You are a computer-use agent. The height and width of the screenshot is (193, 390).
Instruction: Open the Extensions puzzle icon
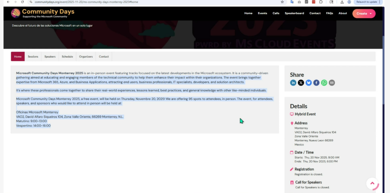tap(321, 2)
